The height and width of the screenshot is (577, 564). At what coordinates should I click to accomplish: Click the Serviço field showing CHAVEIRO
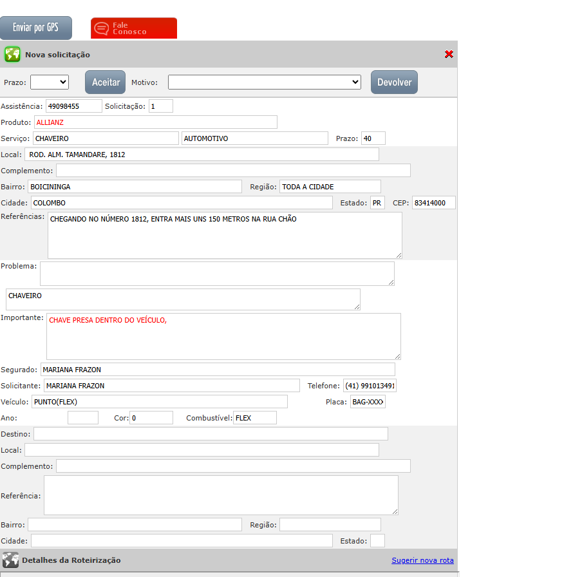click(x=106, y=138)
